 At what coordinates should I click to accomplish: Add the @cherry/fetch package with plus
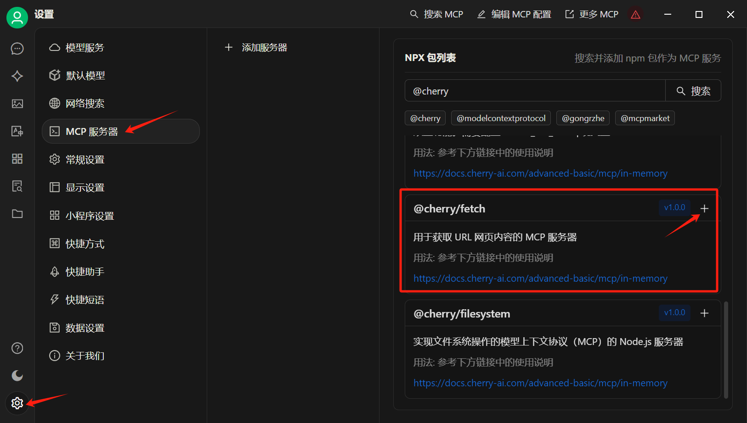point(704,209)
